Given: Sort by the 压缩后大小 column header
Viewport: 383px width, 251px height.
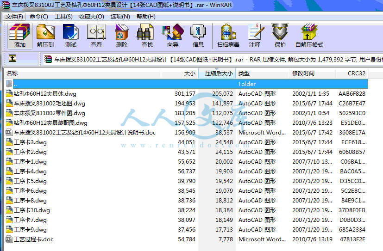Looking at the screenshot, I should pyautogui.click(x=217, y=73).
